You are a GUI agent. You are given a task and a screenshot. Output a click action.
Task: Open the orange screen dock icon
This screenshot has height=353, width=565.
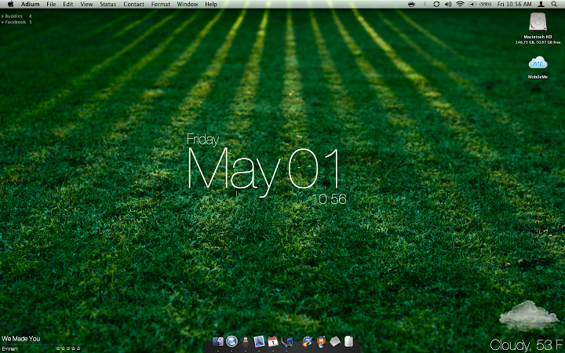(321, 341)
